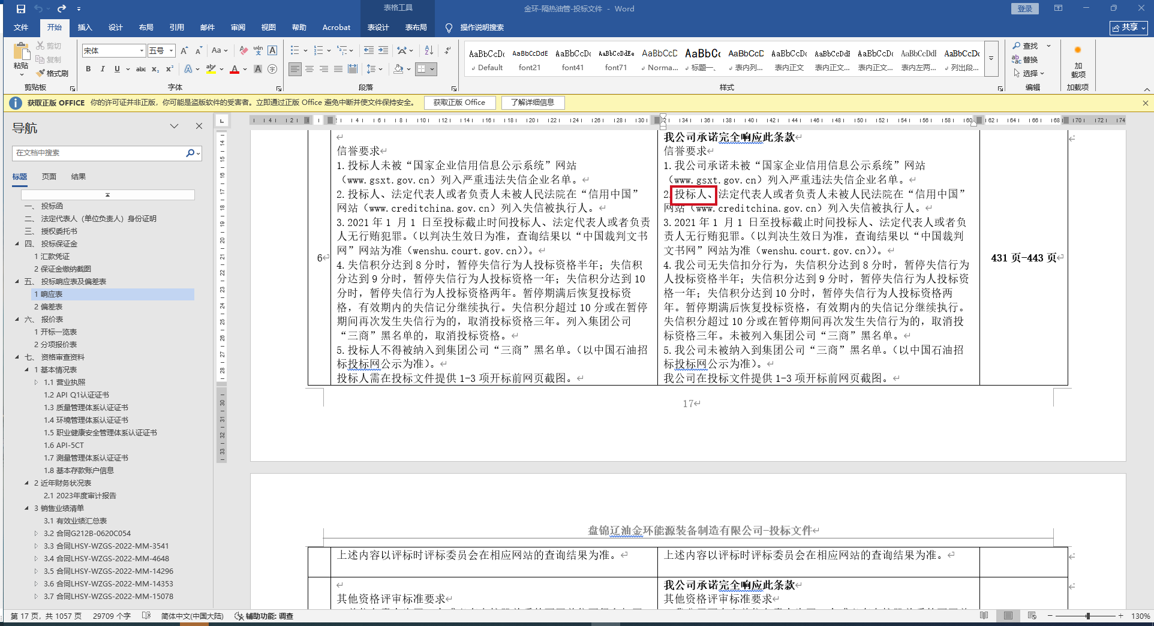Click the bullet list icon
Screen dimensions: 1154x626
click(294, 50)
